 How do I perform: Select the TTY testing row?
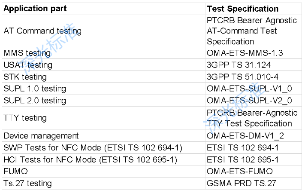pos(152,118)
